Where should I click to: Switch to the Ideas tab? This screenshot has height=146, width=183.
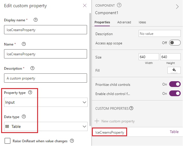coord(142,22)
